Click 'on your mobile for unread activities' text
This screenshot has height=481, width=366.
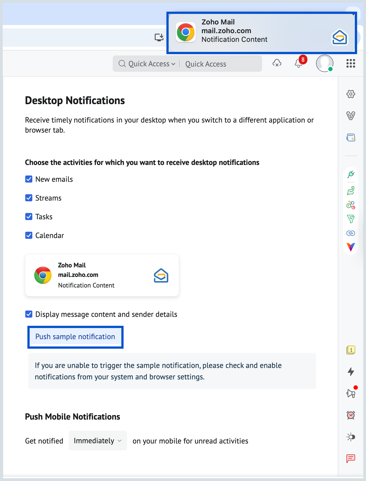click(190, 441)
